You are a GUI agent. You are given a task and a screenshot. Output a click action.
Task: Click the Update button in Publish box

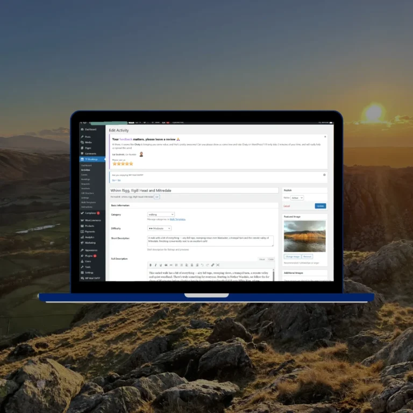pos(321,206)
